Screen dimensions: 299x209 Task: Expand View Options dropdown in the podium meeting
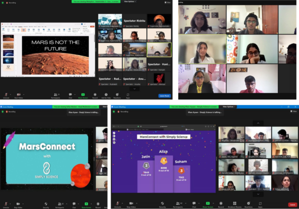tap(229, 107)
